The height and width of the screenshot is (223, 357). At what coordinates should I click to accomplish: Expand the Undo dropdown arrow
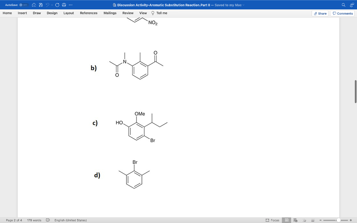(x=52, y=5)
